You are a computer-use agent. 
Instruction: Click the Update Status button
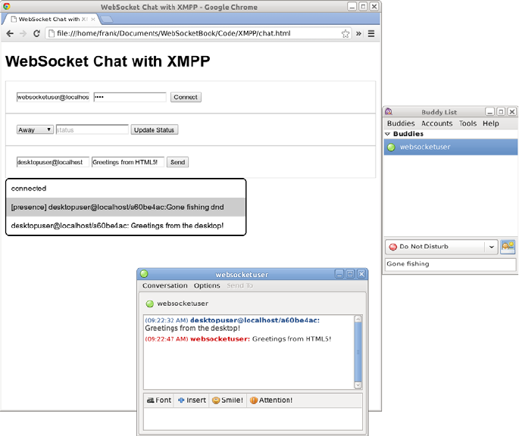[155, 129]
